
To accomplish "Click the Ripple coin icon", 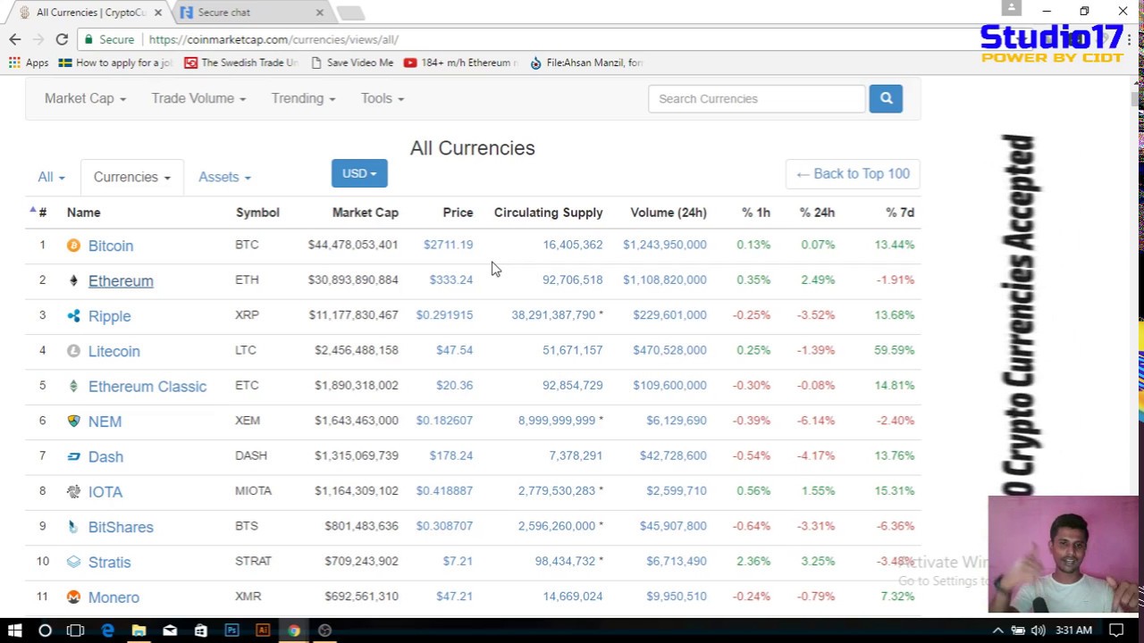I will (73, 315).
